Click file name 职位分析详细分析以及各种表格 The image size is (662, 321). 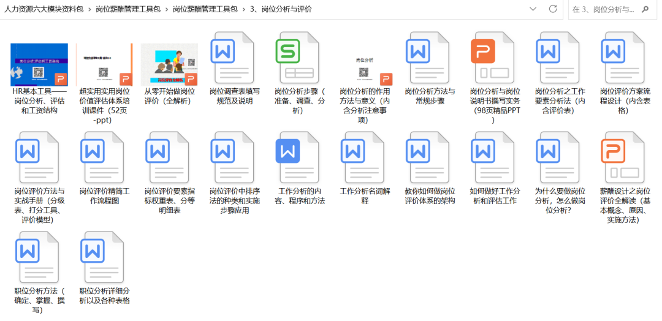pyautogui.click(x=104, y=295)
